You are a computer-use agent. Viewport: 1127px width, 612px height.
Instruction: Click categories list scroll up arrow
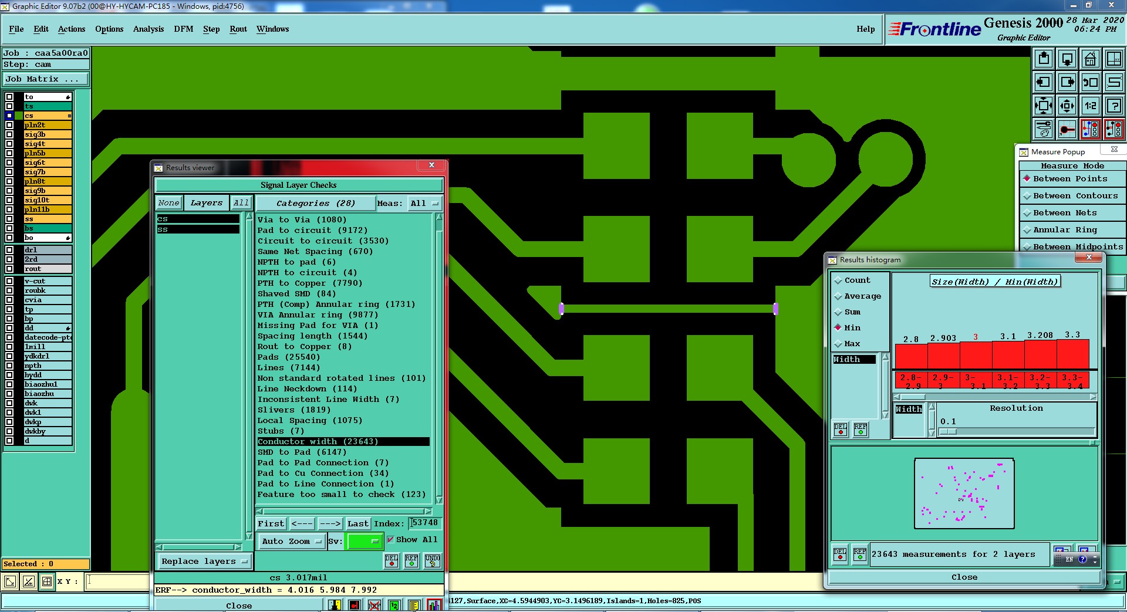point(438,217)
